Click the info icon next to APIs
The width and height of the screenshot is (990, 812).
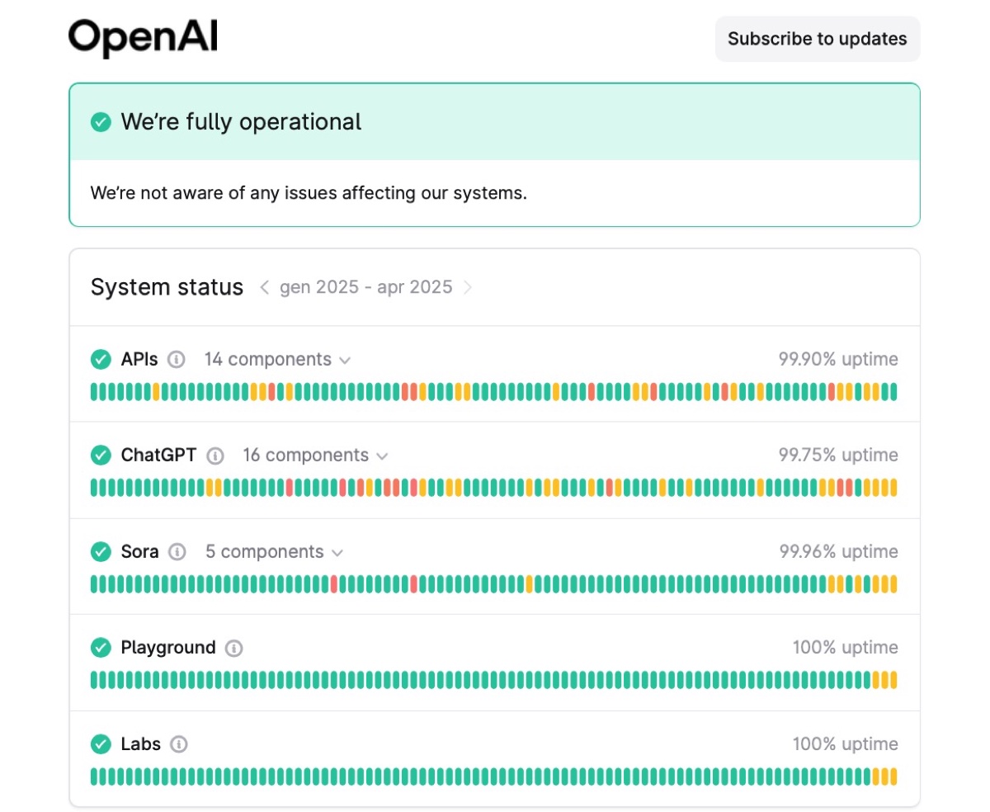click(x=176, y=360)
